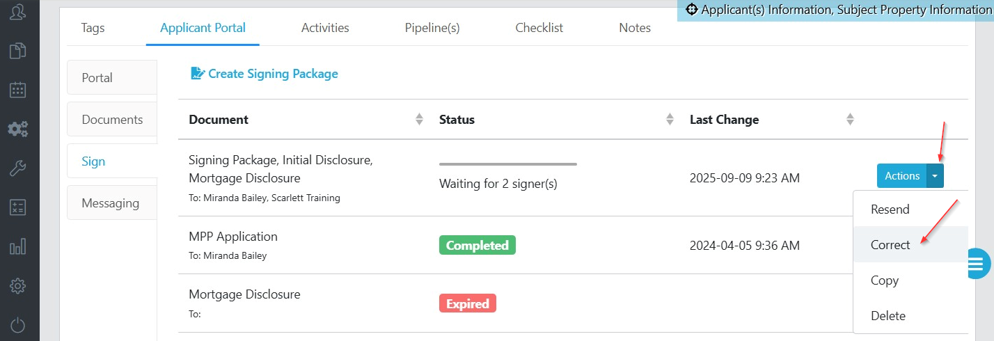This screenshot has width=994, height=341.
Task: Open the Messaging side tab
Action: tap(111, 203)
